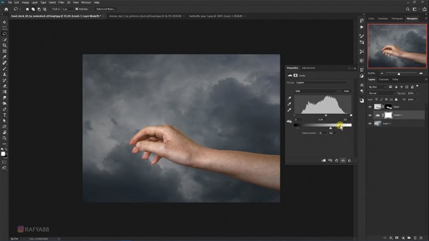This screenshot has width=429, height=241.
Task: Click the Navigator zoom slider handle
Action: 399,74
